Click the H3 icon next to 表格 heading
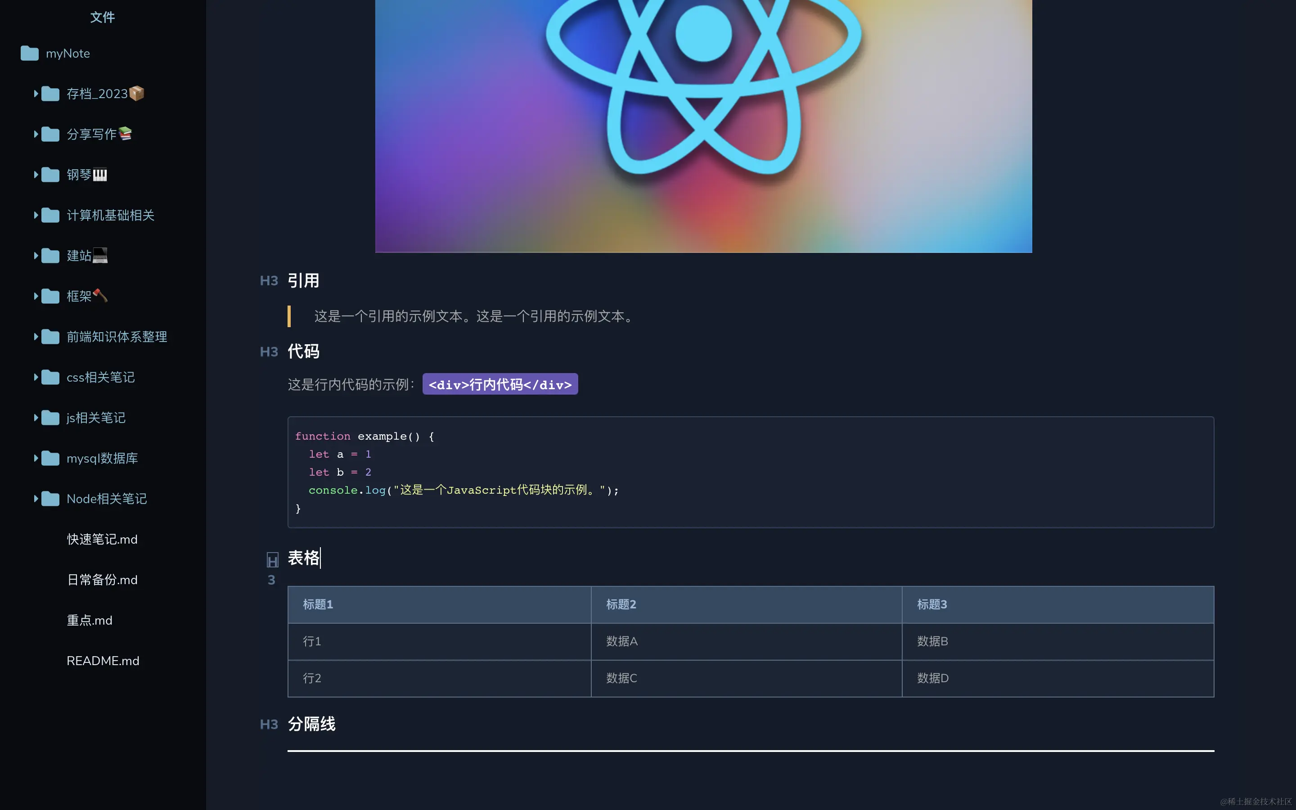Image resolution: width=1296 pixels, height=810 pixels. pyautogui.click(x=272, y=560)
